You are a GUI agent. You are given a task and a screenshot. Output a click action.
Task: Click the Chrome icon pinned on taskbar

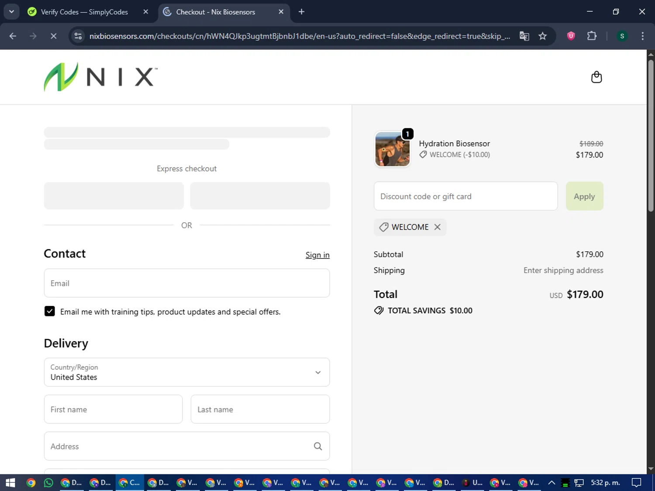pyautogui.click(x=31, y=483)
